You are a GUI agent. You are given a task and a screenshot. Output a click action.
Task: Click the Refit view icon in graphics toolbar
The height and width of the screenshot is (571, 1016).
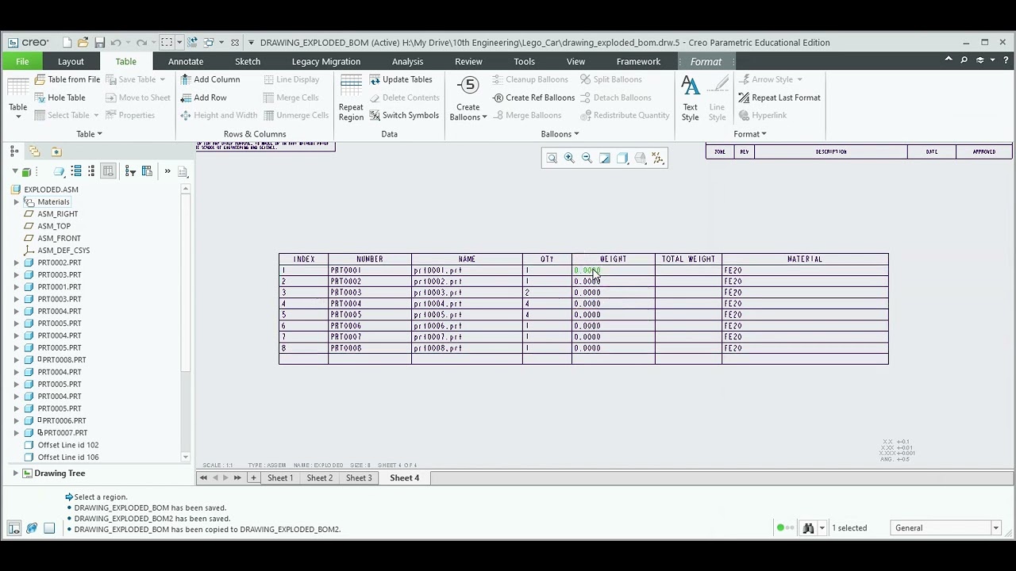tap(552, 159)
